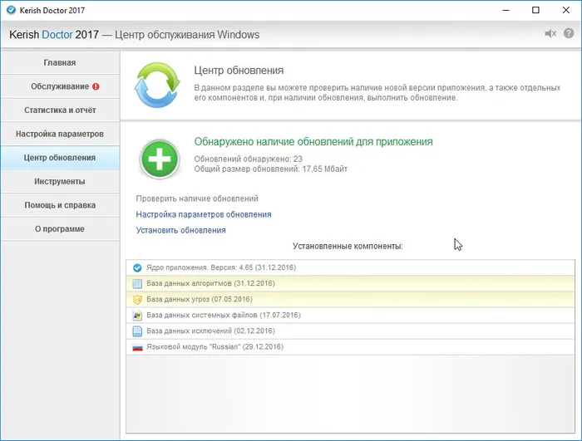
Task: Open Настройка параметров обновления link
Action: pos(204,214)
